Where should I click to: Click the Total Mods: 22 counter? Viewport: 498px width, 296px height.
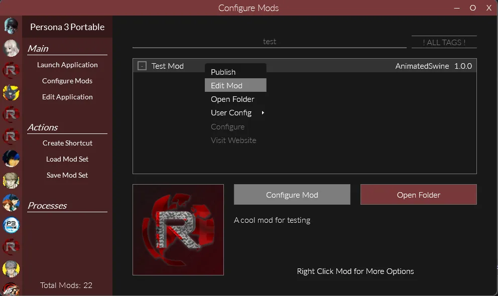(66, 285)
